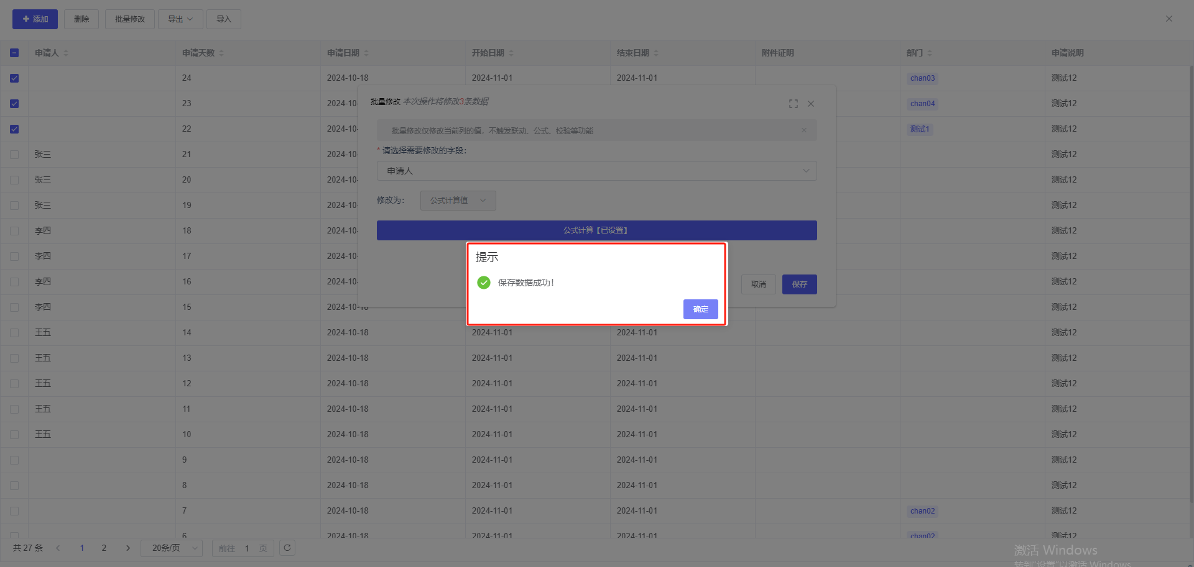Sort by 申请天数 column sort icon
Viewport: 1194px width, 567px height.
[221, 53]
